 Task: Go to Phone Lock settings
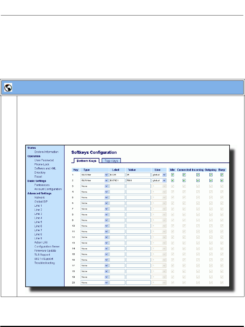[42, 164]
